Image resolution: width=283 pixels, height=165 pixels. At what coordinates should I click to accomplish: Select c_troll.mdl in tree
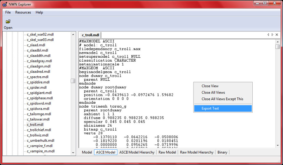click(x=35, y=124)
